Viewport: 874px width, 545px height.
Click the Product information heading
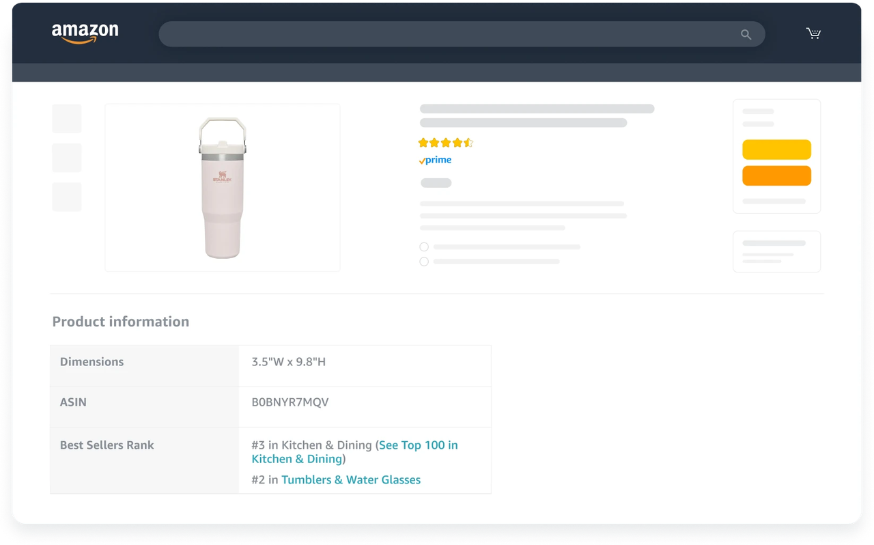click(121, 322)
